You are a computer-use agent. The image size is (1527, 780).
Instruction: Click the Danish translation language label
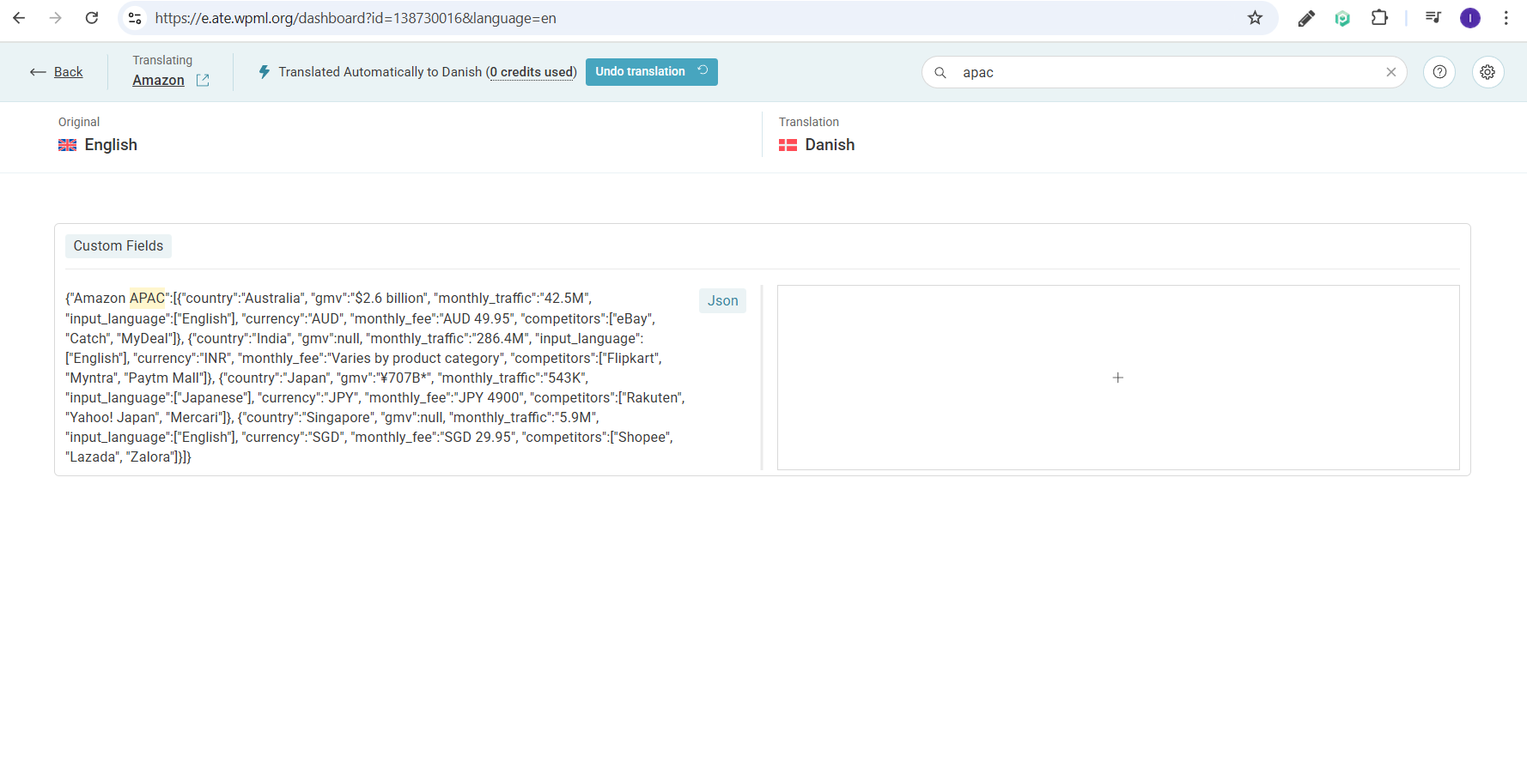tap(830, 145)
